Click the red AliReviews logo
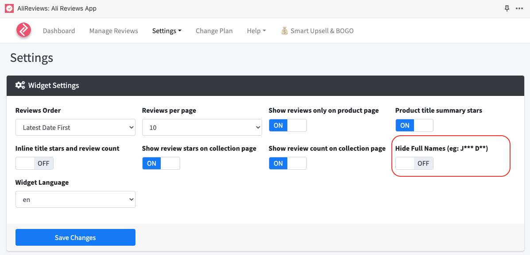Viewport: 530px width, 255px height. tap(23, 30)
